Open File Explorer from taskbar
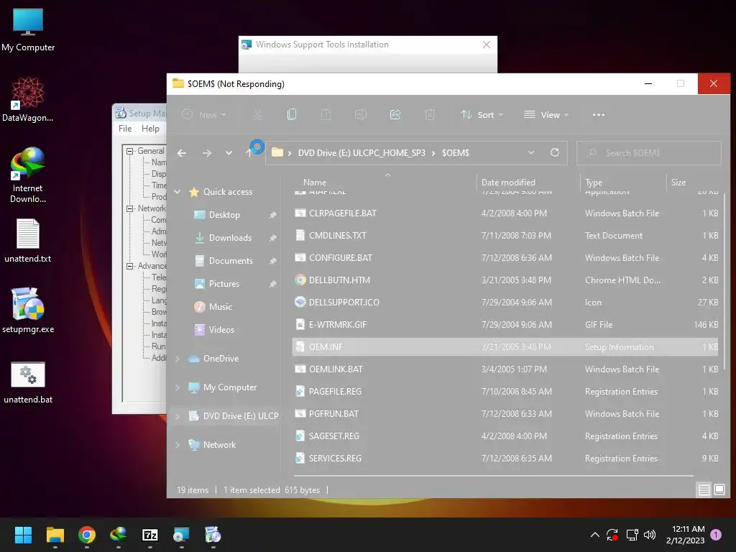 click(55, 535)
